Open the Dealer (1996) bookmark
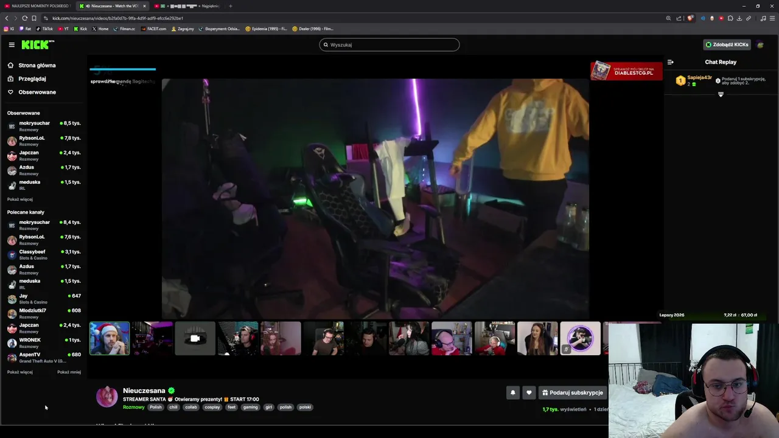Viewport: 779px width, 438px height. pyautogui.click(x=313, y=29)
